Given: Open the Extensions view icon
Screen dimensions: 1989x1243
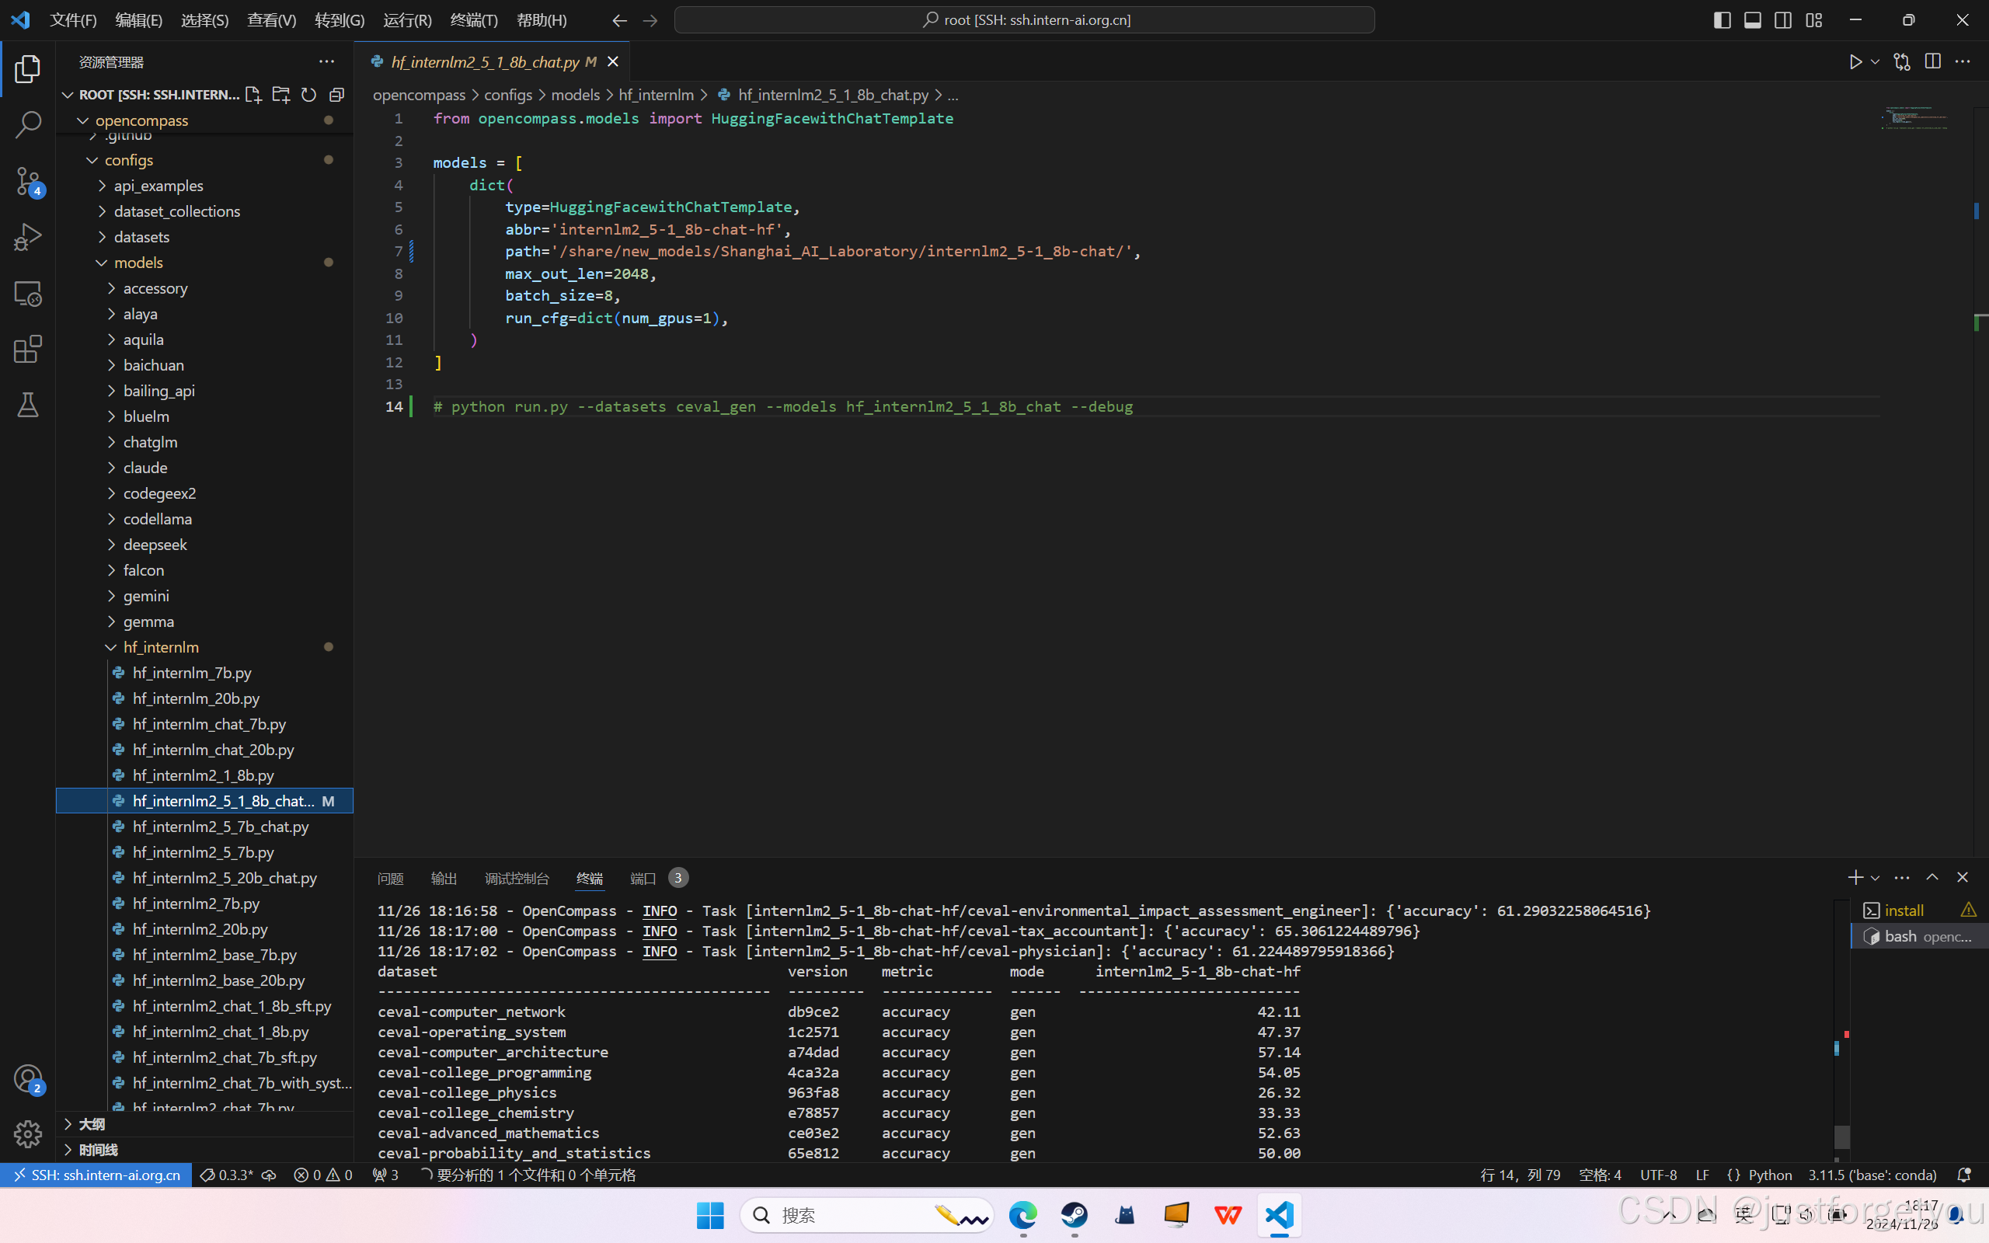Looking at the screenshot, I should point(28,349).
